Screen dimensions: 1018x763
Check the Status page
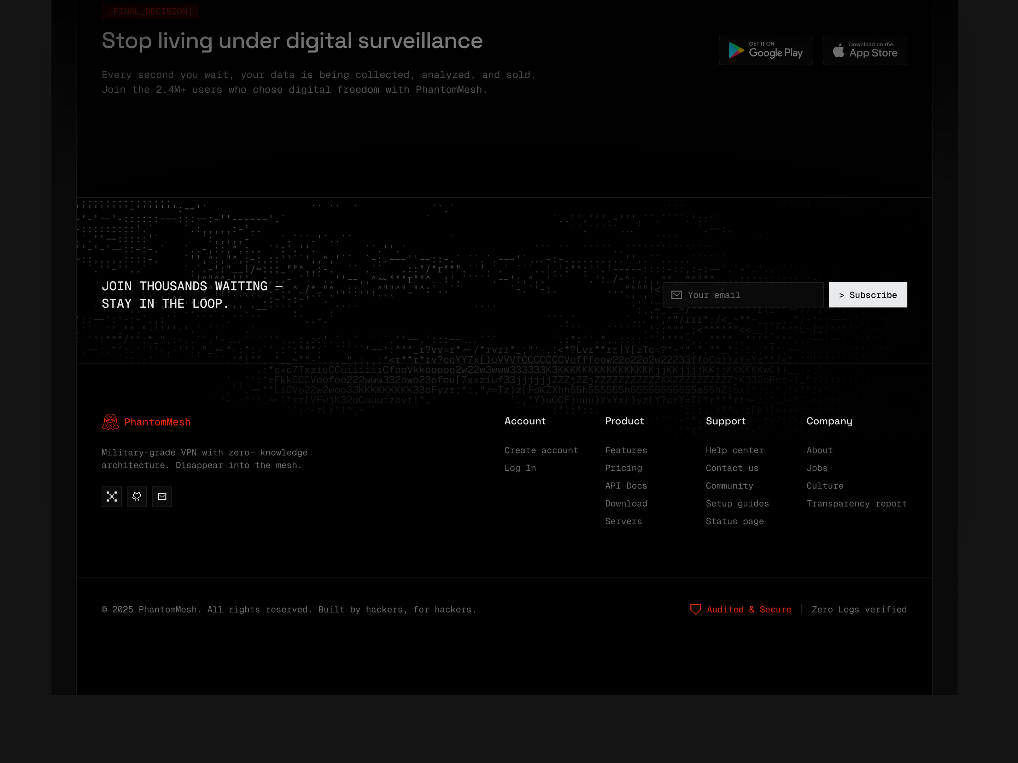point(735,521)
